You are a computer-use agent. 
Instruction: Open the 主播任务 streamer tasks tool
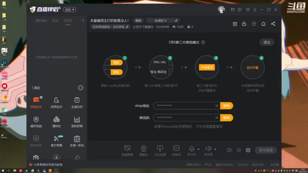(77, 102)
